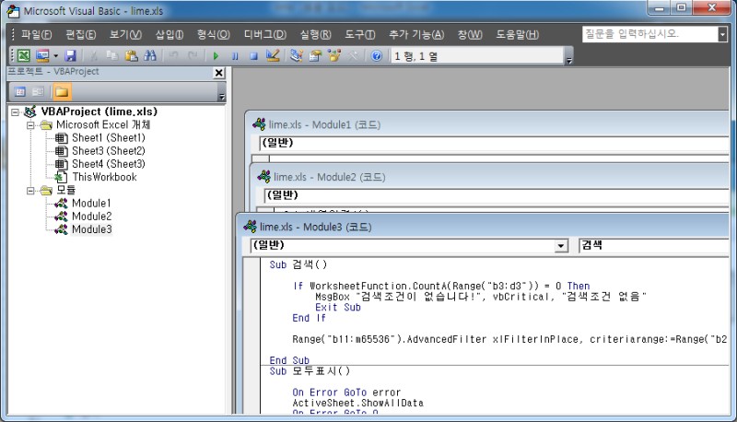Open Module3 (일반) object dropdown arrow
Image resolution: width=737 pixels, height=422 pixels.
[561, 246]
